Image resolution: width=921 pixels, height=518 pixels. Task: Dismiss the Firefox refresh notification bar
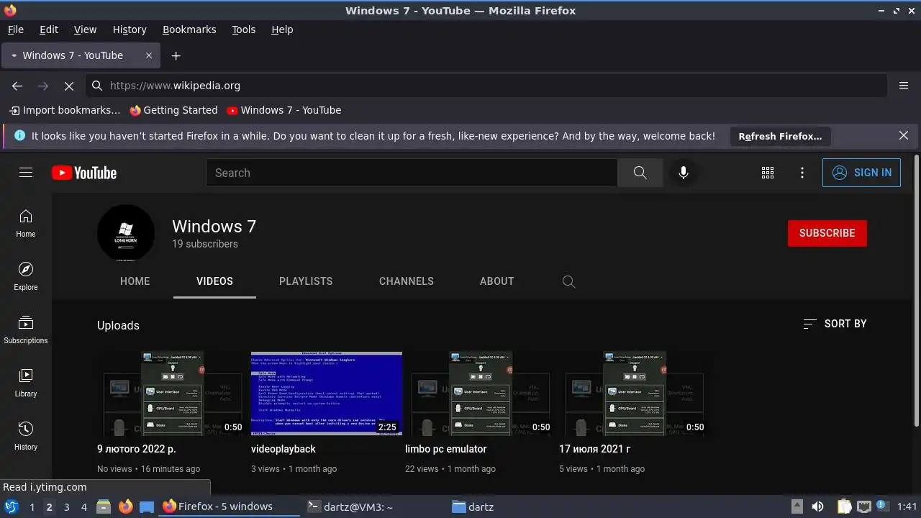point(904,135)
